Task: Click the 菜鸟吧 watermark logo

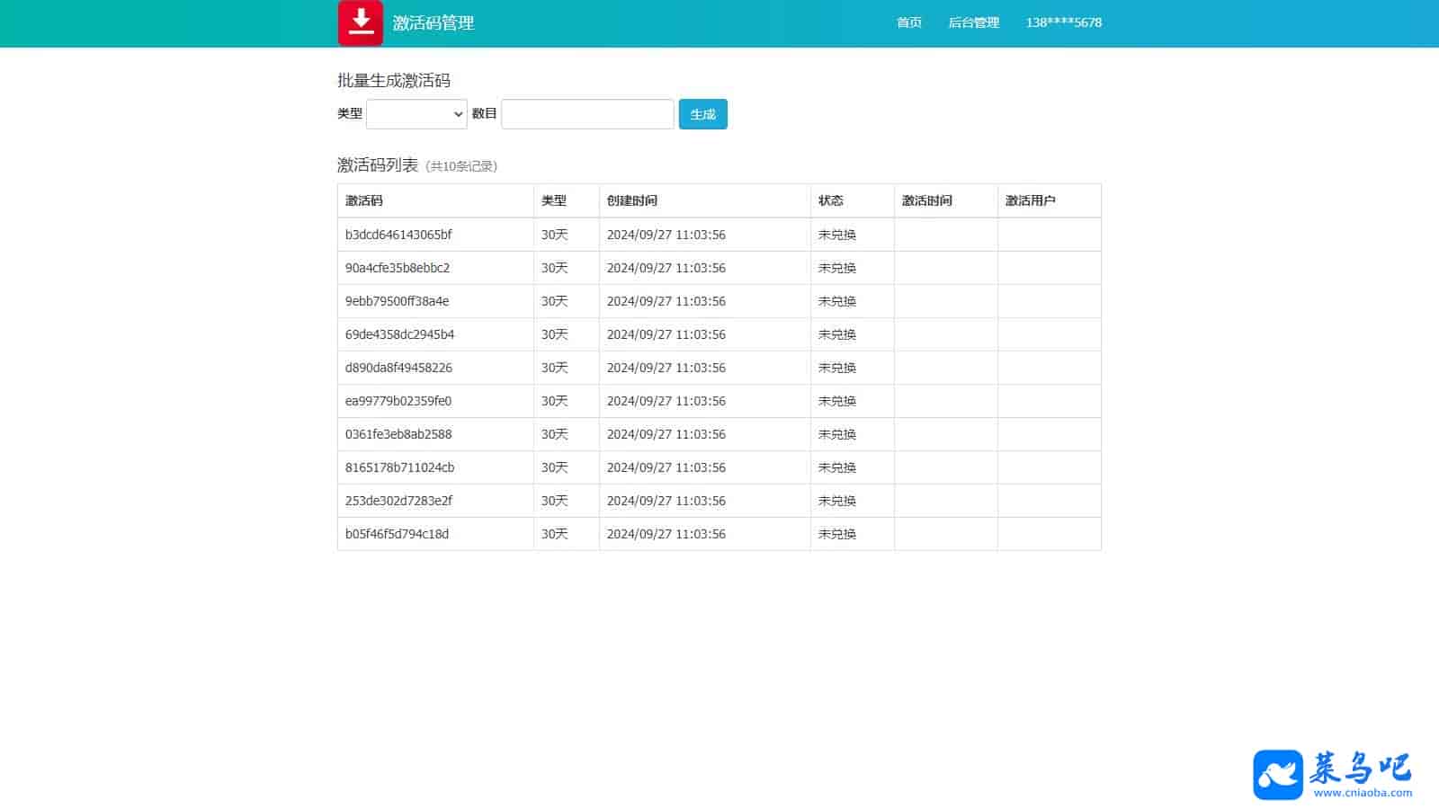Action: point(1332,774)
